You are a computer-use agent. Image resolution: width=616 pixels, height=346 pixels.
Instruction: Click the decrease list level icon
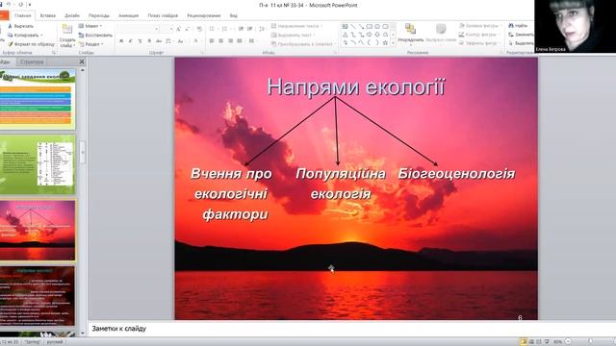pos(241,29)
